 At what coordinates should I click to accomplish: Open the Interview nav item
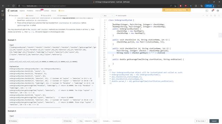[39, 11]
